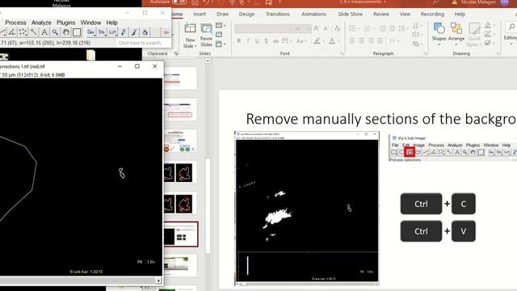The width and height of the screenshot is (517, 291).
Task: Toggle Text Shadow in PowerPoint Font group
Action: (266, 41)
